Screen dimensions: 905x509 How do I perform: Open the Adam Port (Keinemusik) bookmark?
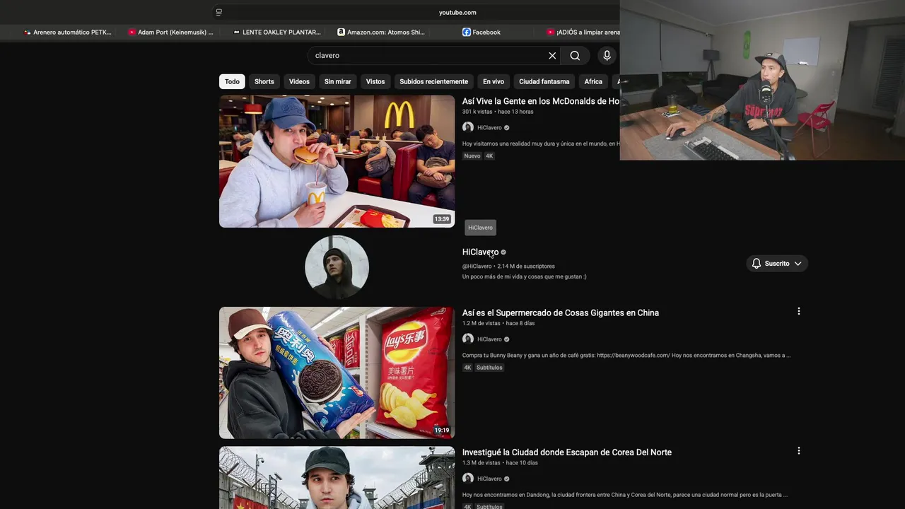tap(170, 32)
